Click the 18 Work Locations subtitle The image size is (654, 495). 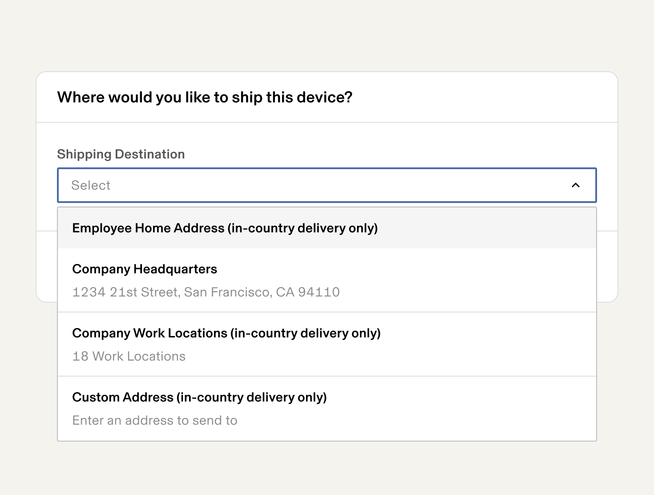click(129, 356)
